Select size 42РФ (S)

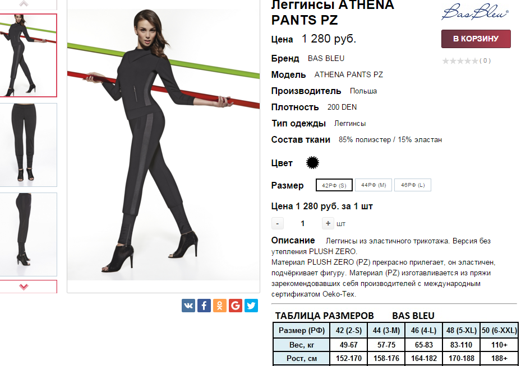(x=334, y=185)
